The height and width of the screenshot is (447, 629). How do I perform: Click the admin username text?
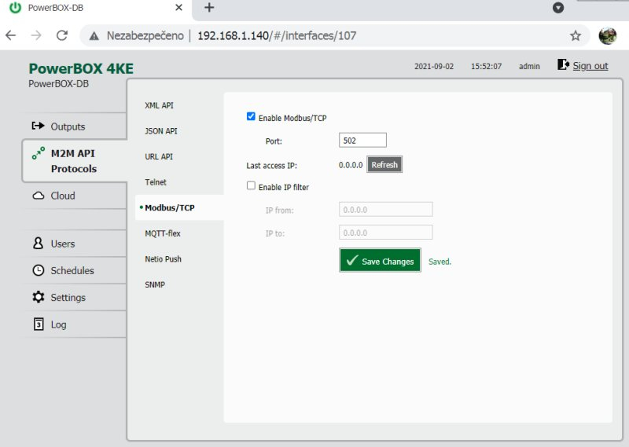click(529, 66)
